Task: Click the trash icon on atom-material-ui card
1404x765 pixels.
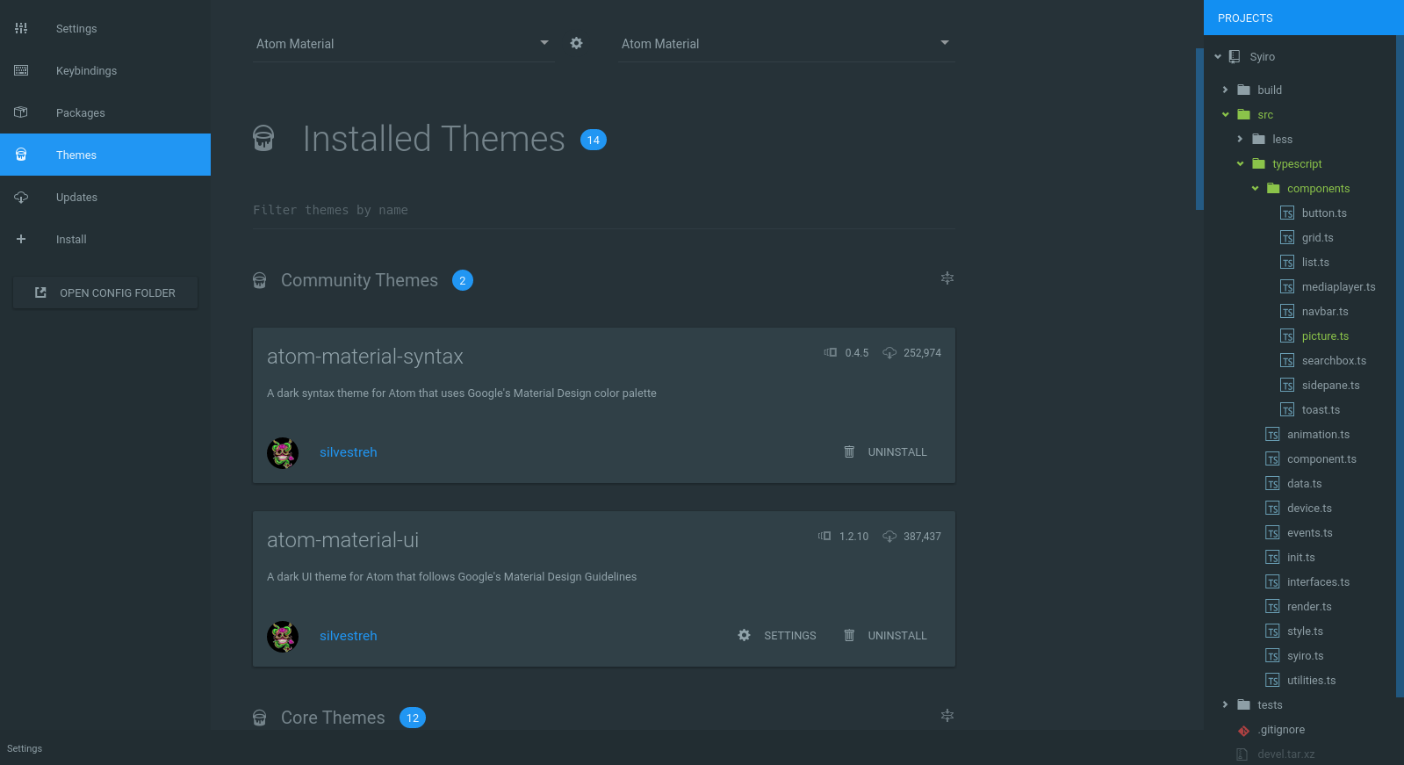Action: 849,635
